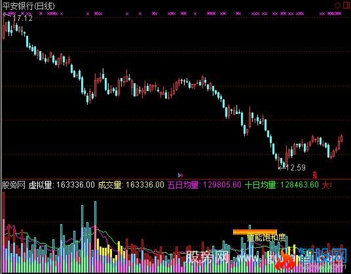Click the orange saturation bar above 量能饱和度
The image size is (351, 274).
tap(255, 232)
